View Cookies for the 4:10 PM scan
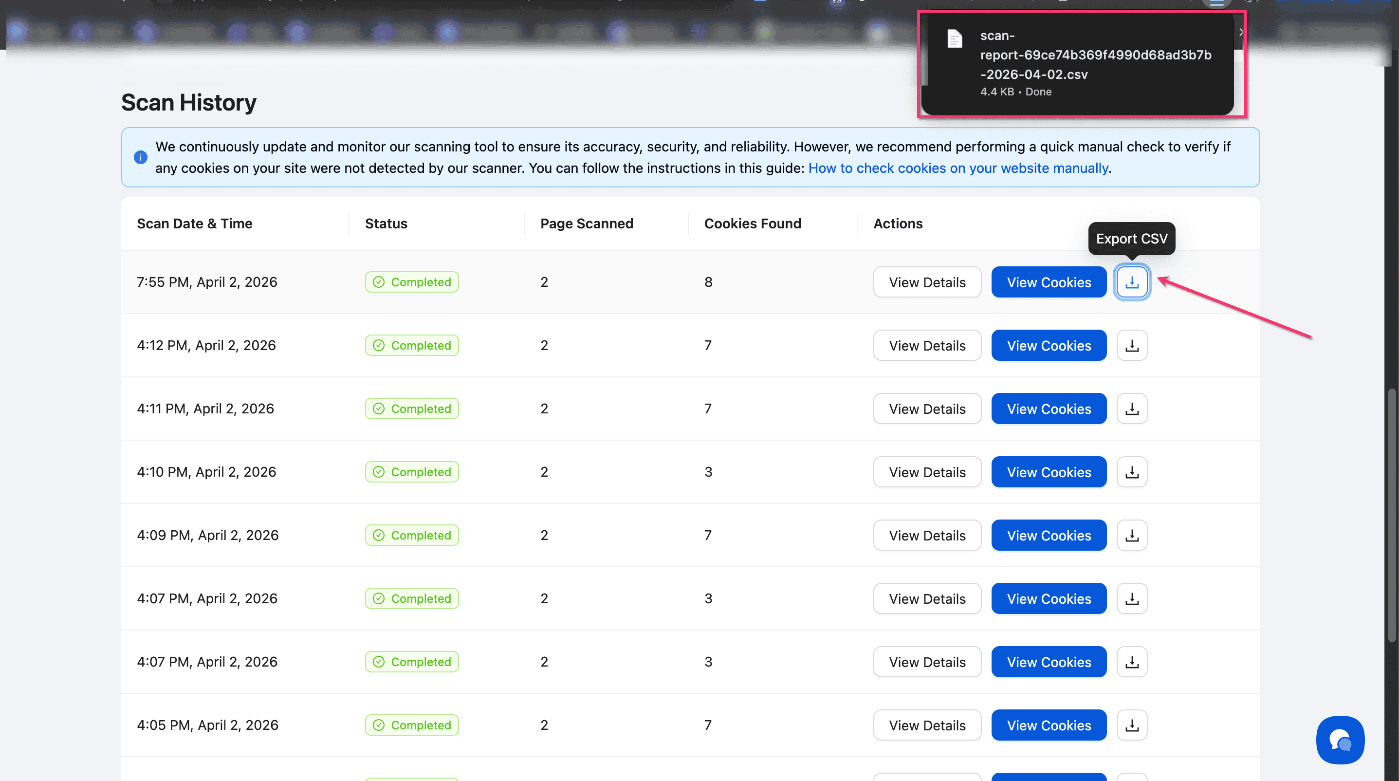The width and height of the screenshot is (1399, 781). (1048, 472)
